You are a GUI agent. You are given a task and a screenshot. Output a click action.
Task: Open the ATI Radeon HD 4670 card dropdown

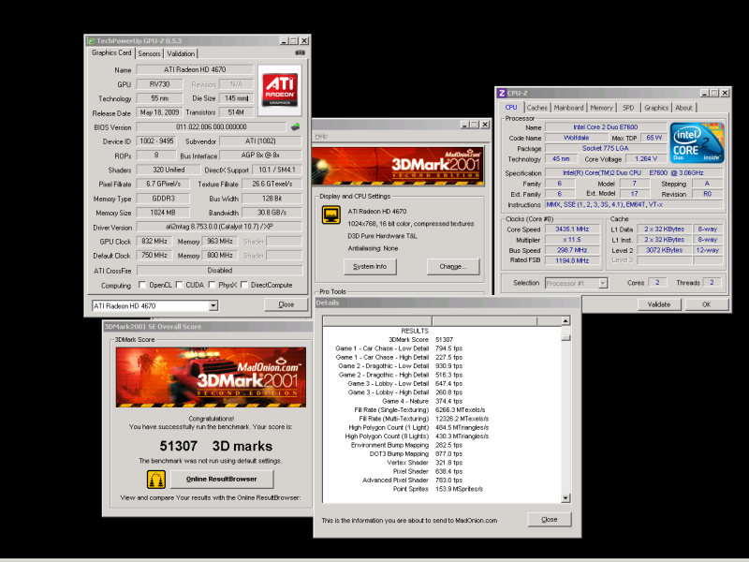213,306
